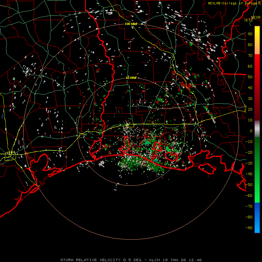Click the 40 value on the velocity scale

[x=250, y=88]
